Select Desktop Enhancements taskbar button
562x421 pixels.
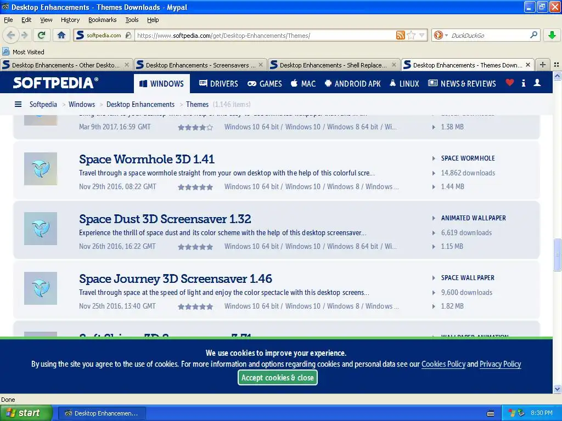[102, 413]
